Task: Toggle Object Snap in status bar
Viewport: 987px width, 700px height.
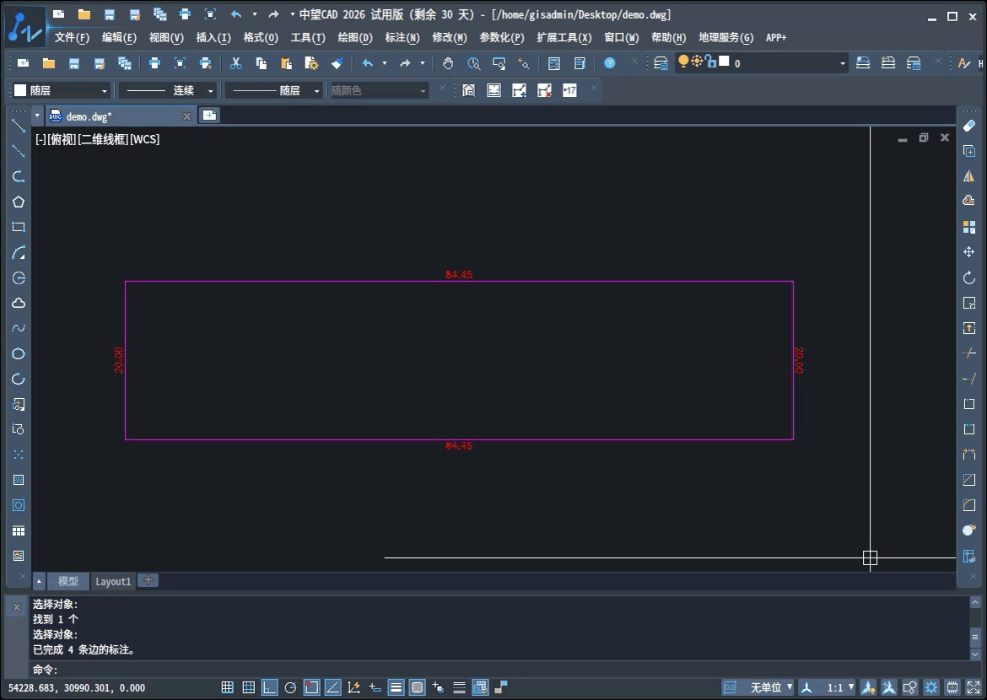Action: (311, 687)
